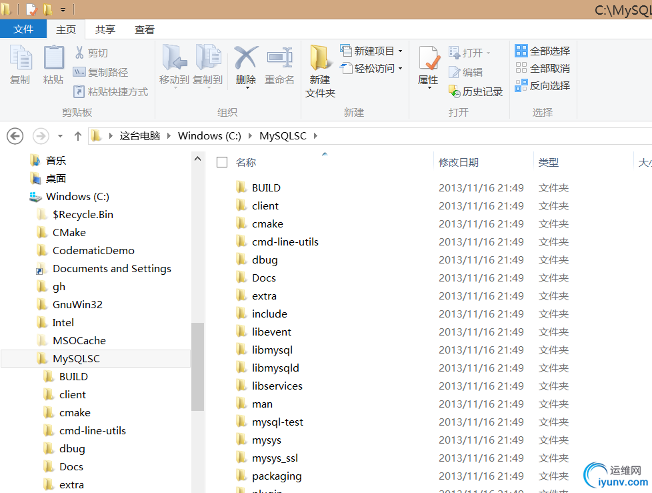Open the recent locations dropdown arrow
This screenshot has height=493, width=652.
[60, 136]
